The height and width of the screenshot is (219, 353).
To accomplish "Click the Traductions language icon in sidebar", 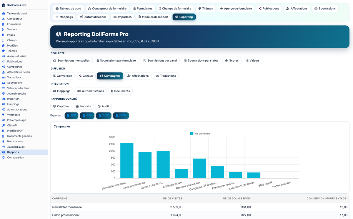I will (x=4, y=78).
